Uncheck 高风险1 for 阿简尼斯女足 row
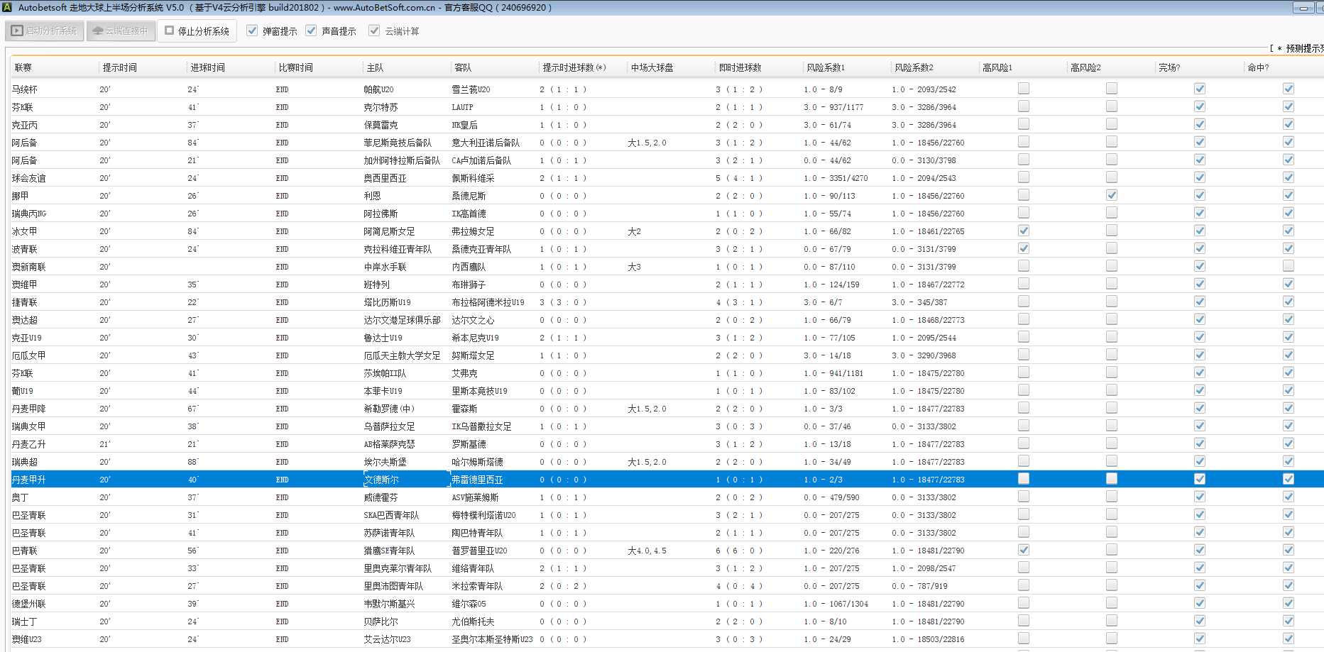 click(1024, 231)
